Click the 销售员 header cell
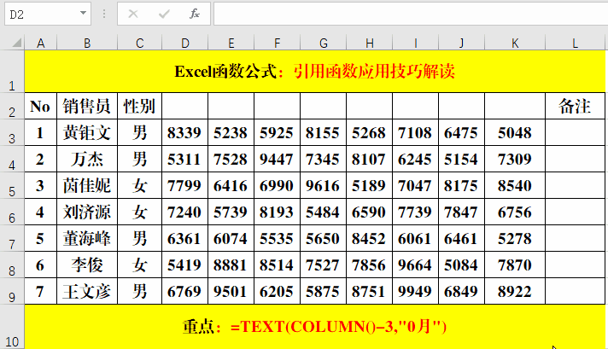The height and width of the screenshot is (349, 608). 87,106
